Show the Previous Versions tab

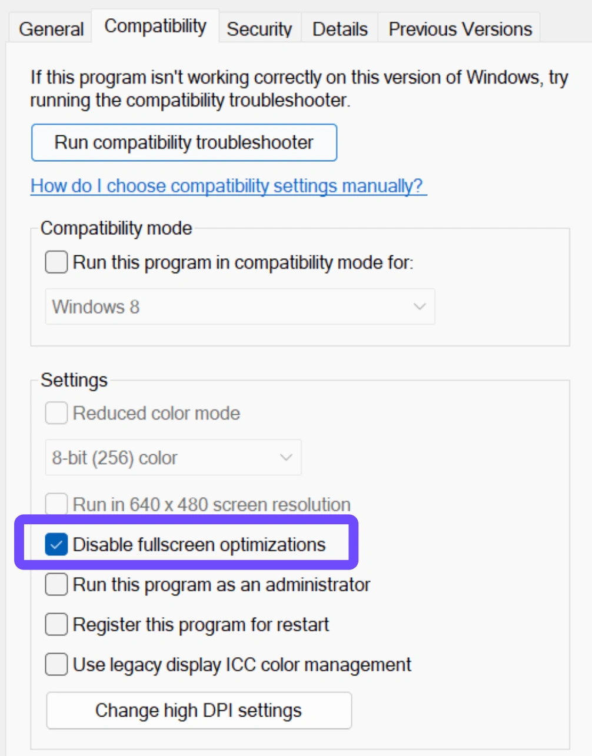coord(460,29)
